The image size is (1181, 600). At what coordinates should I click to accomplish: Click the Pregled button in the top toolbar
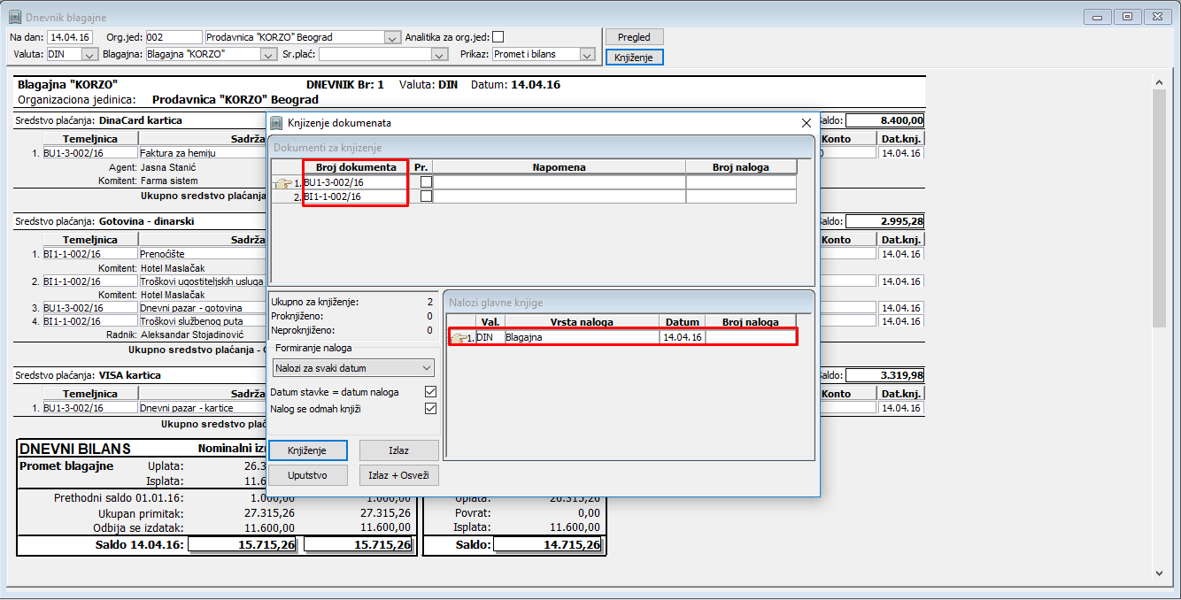pyautogui.click(x=634, y=37)
